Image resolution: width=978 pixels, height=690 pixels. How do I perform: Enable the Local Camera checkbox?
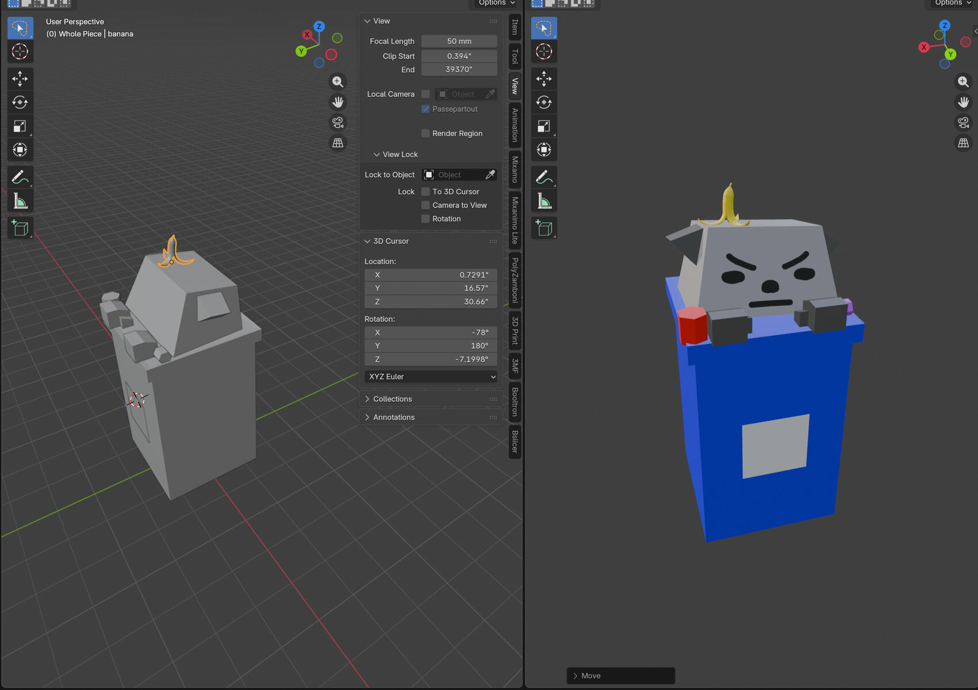pos(425,94)
